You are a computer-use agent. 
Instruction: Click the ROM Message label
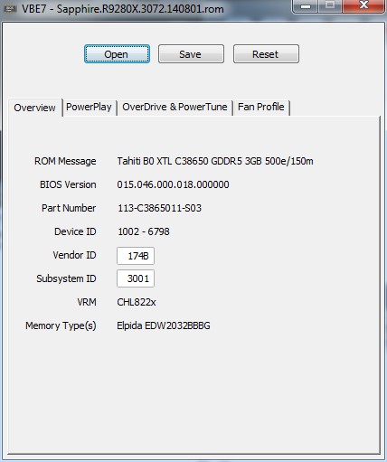[x=65, y=161]
